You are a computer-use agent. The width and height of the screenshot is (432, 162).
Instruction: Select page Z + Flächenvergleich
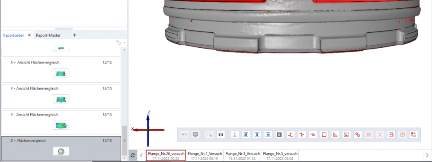(61, 149)
